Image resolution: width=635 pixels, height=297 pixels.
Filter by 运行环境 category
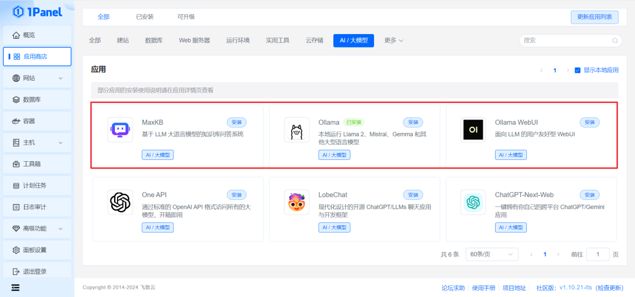pos(238,41)
